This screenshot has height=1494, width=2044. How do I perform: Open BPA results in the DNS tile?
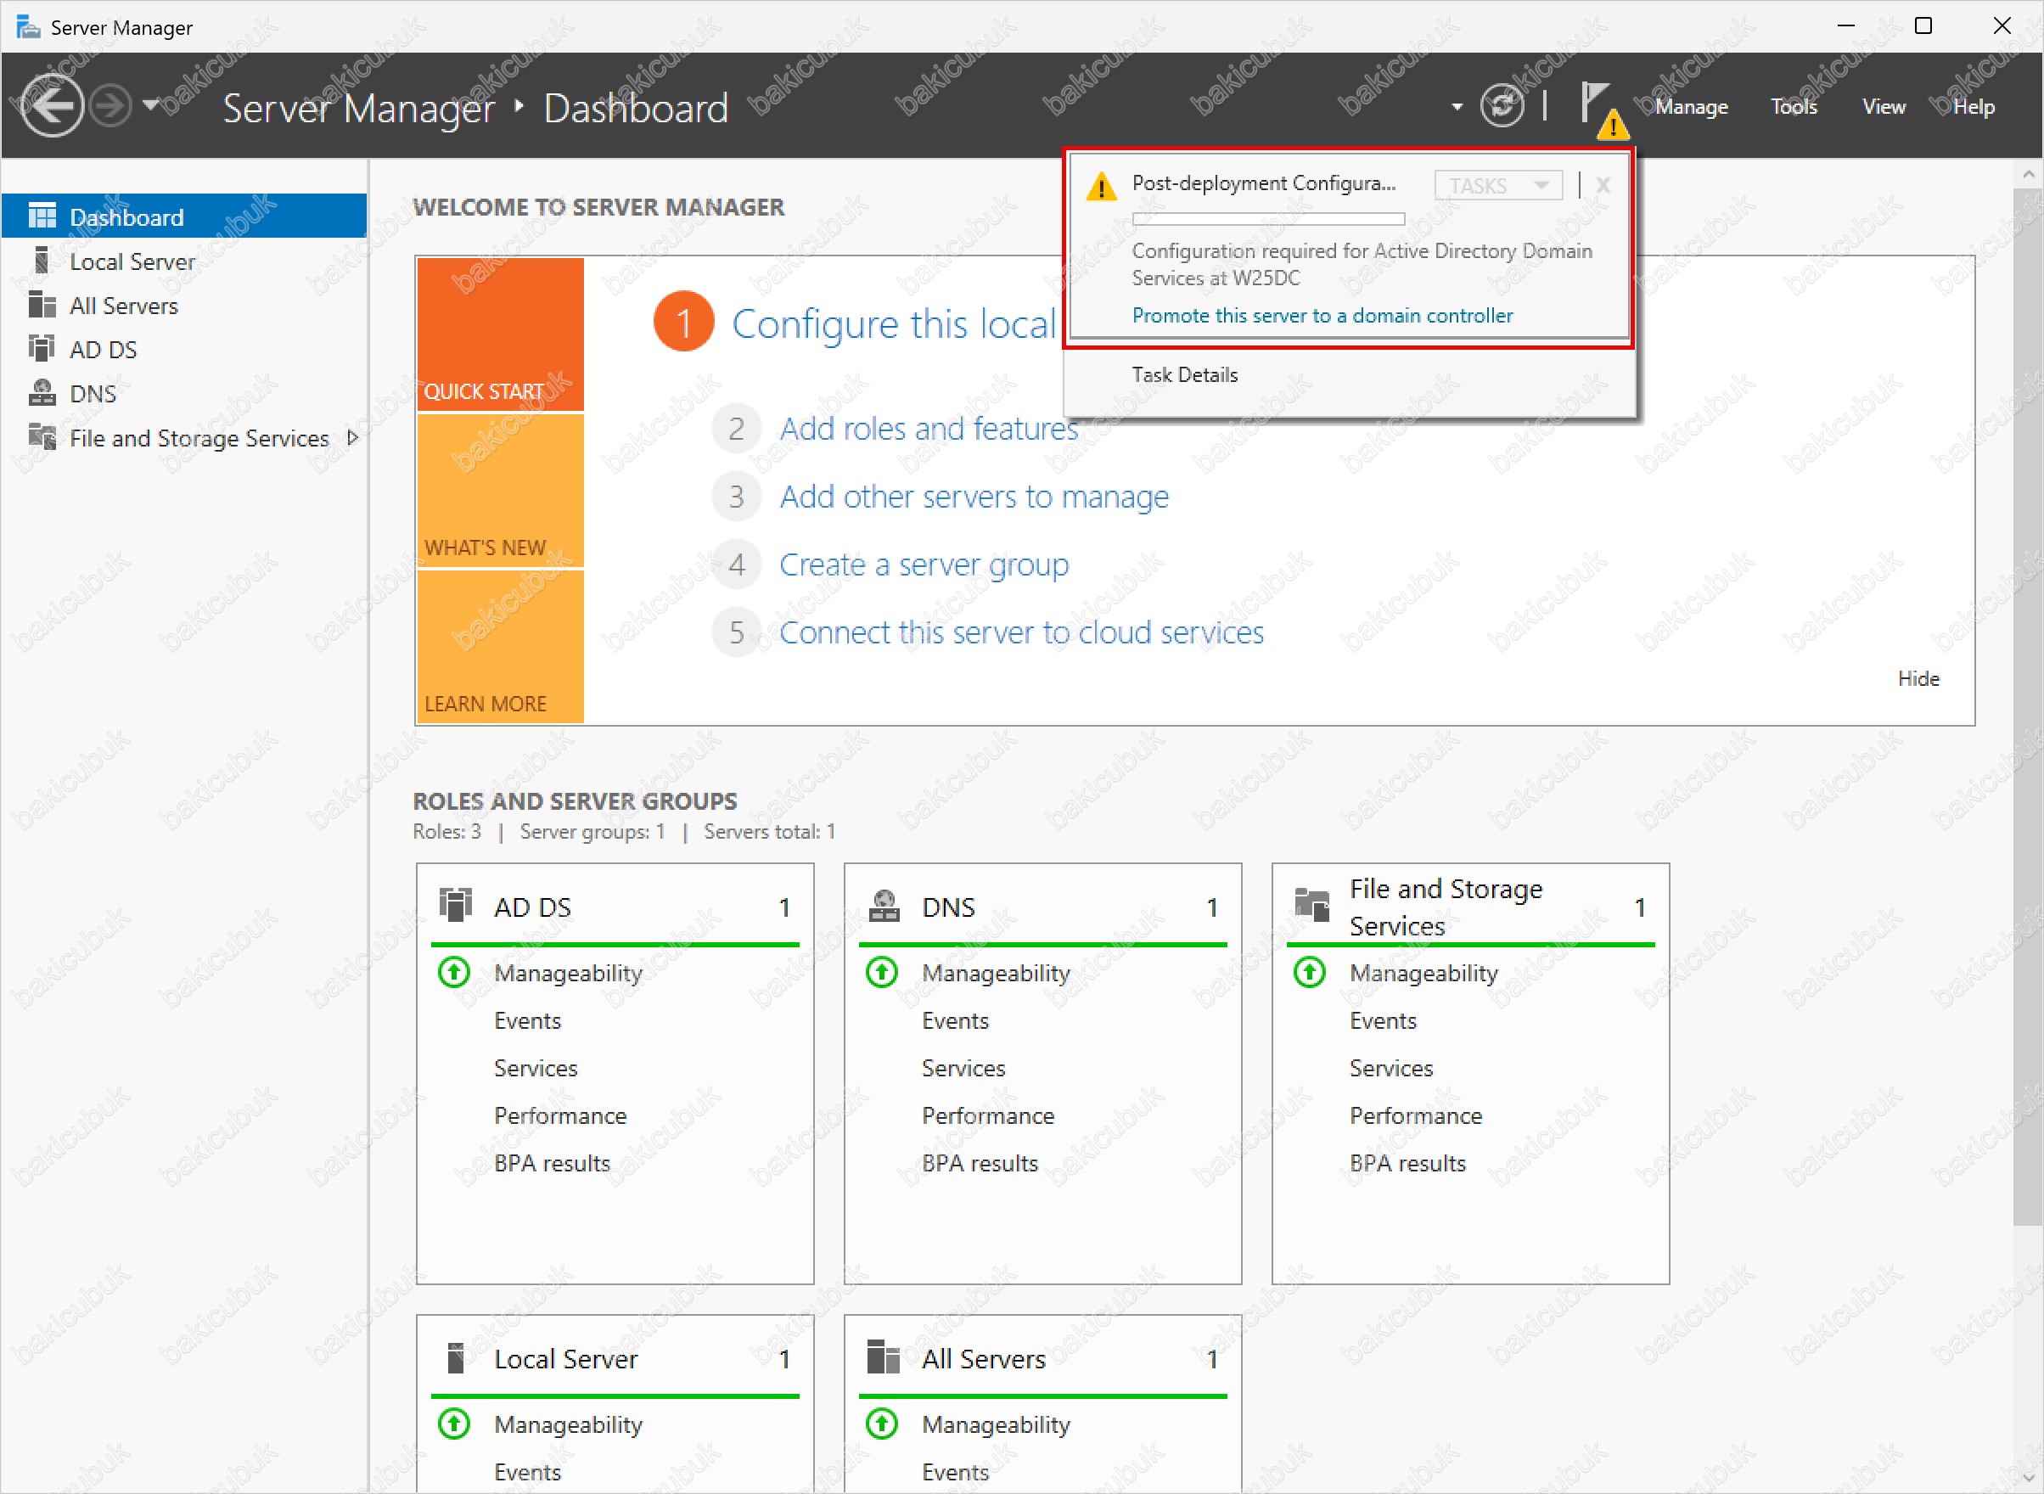tap(980, 1163)
